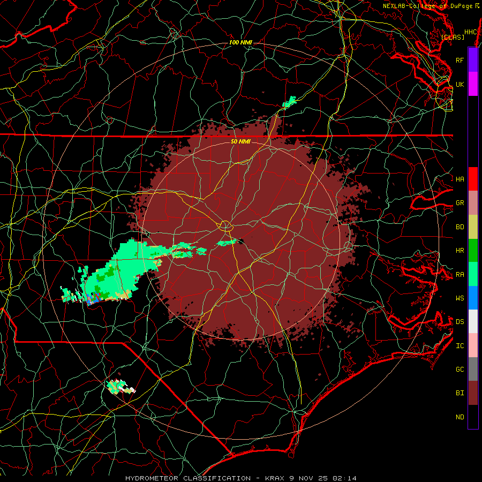Click the white DS dry snow swatch
Viewport: 482px width, 482px height.
(x=473, y=321)
